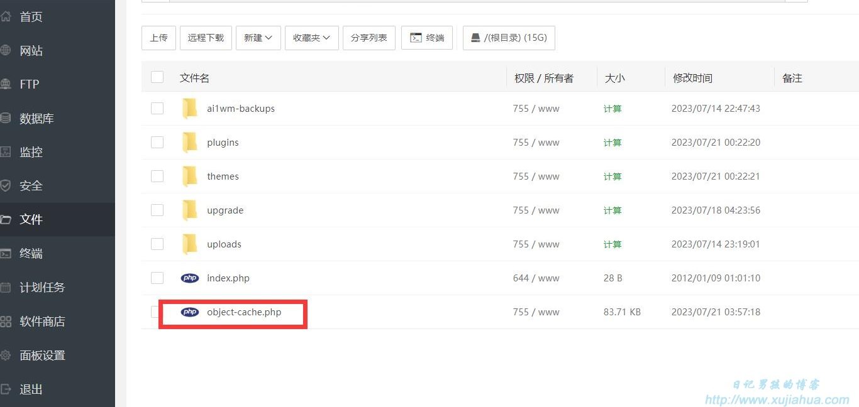Open the 分享列表 share list

[x=369, y=38]
